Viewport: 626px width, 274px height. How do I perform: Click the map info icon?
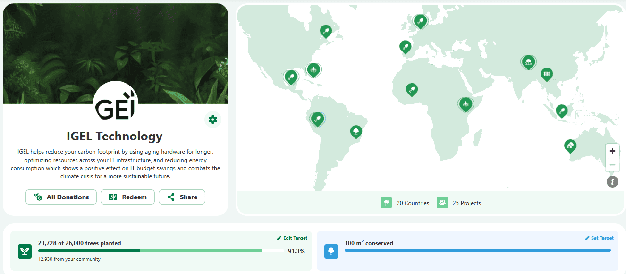[x=612, y=181]
